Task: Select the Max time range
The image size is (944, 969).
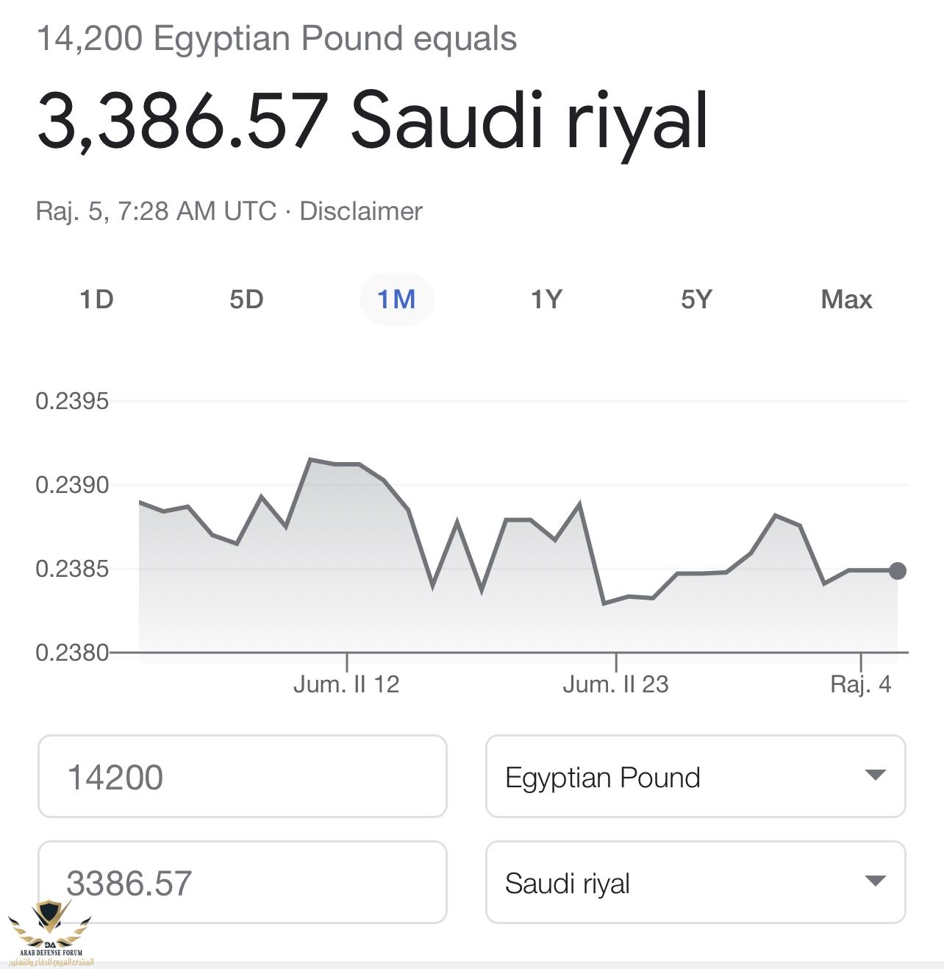Action: click(x=846, y=299)
